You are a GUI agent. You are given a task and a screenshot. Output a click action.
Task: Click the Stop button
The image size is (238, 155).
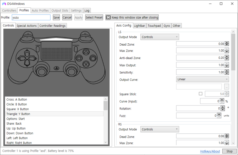tap(229, 151)
